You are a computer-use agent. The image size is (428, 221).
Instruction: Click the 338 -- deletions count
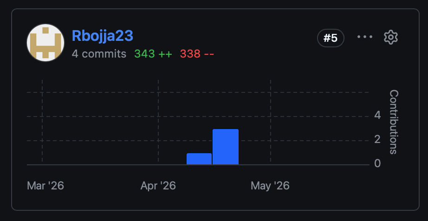pos(197,54)
